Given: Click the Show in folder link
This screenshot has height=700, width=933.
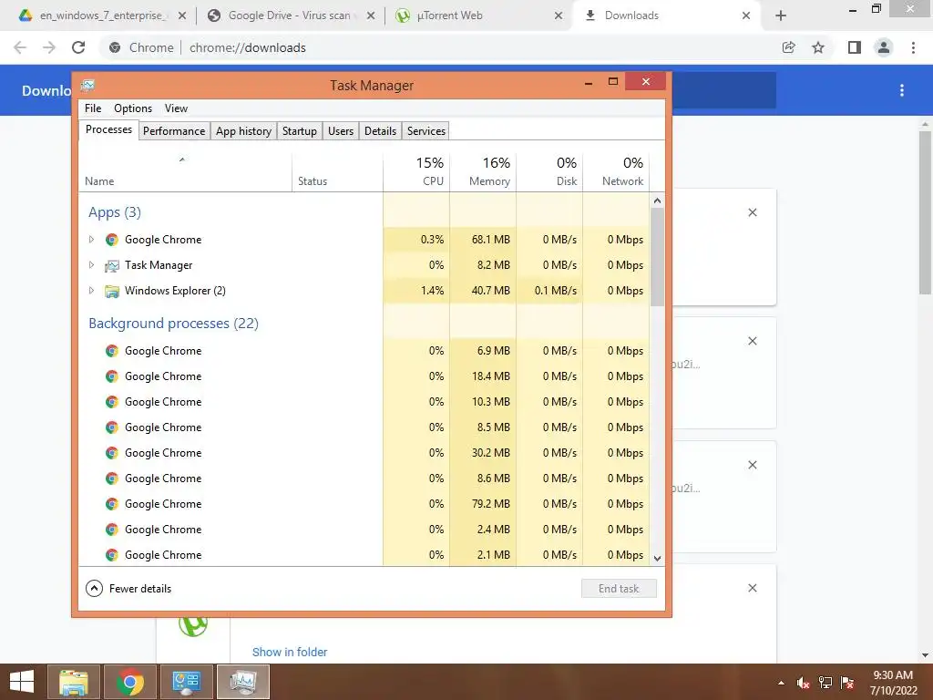Looking at the screenshot, I should [x=290, y=653].
